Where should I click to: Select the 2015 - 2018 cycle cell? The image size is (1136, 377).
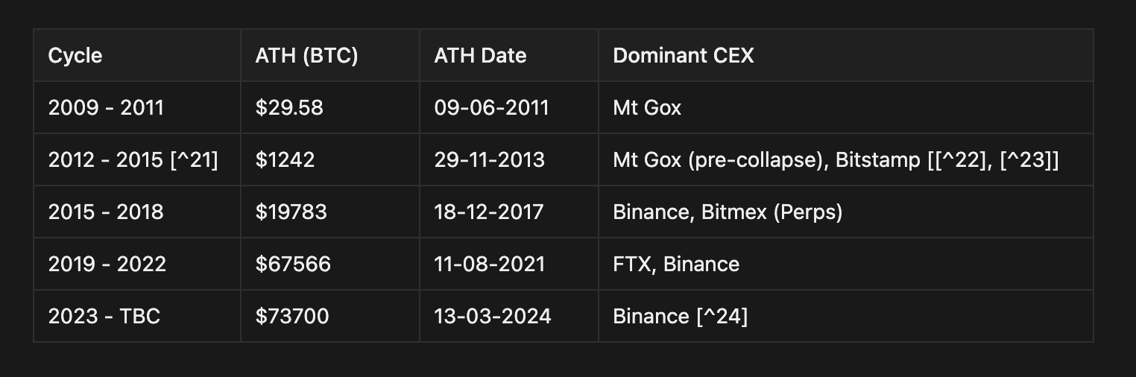click(106, 212)
